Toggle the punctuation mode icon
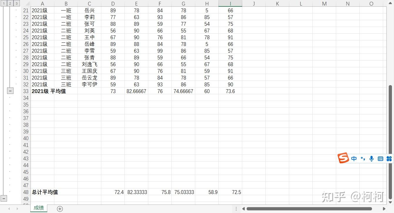Viewport: 394px width, 213px height. pyautogui.click(x=363, y=159)
